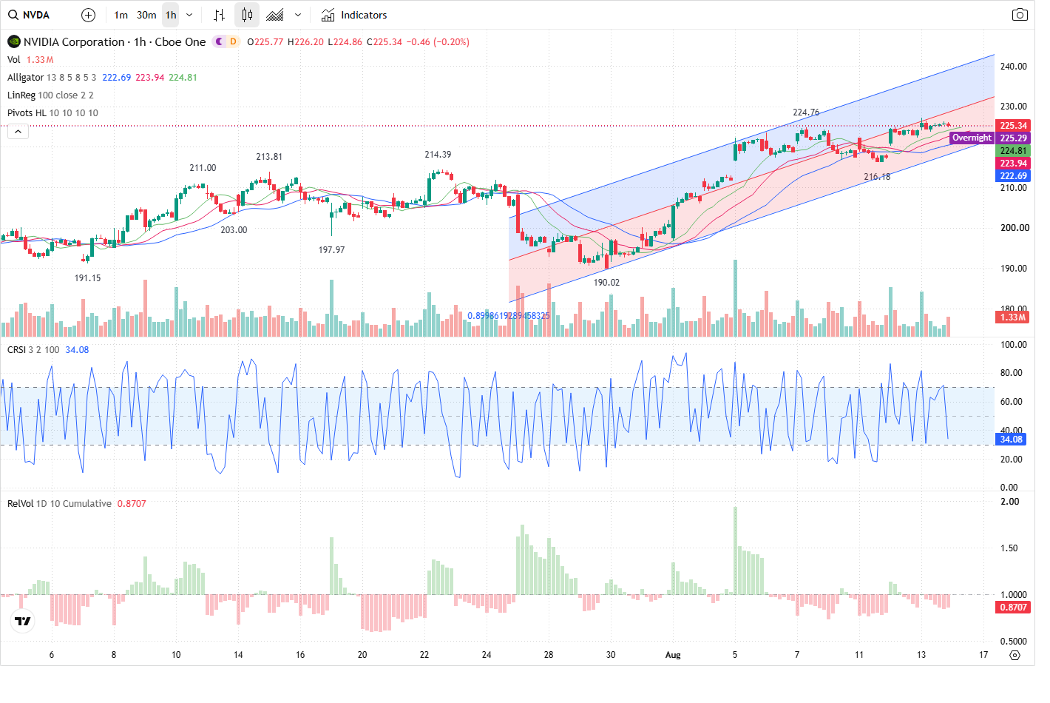
Task: Click the 22 date on time axis
Action: (x=424, y=655)
